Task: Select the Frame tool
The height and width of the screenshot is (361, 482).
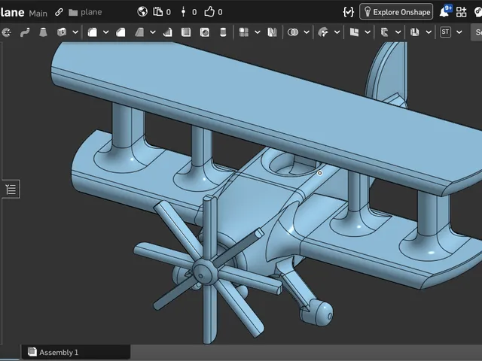Action: [384, 32]
